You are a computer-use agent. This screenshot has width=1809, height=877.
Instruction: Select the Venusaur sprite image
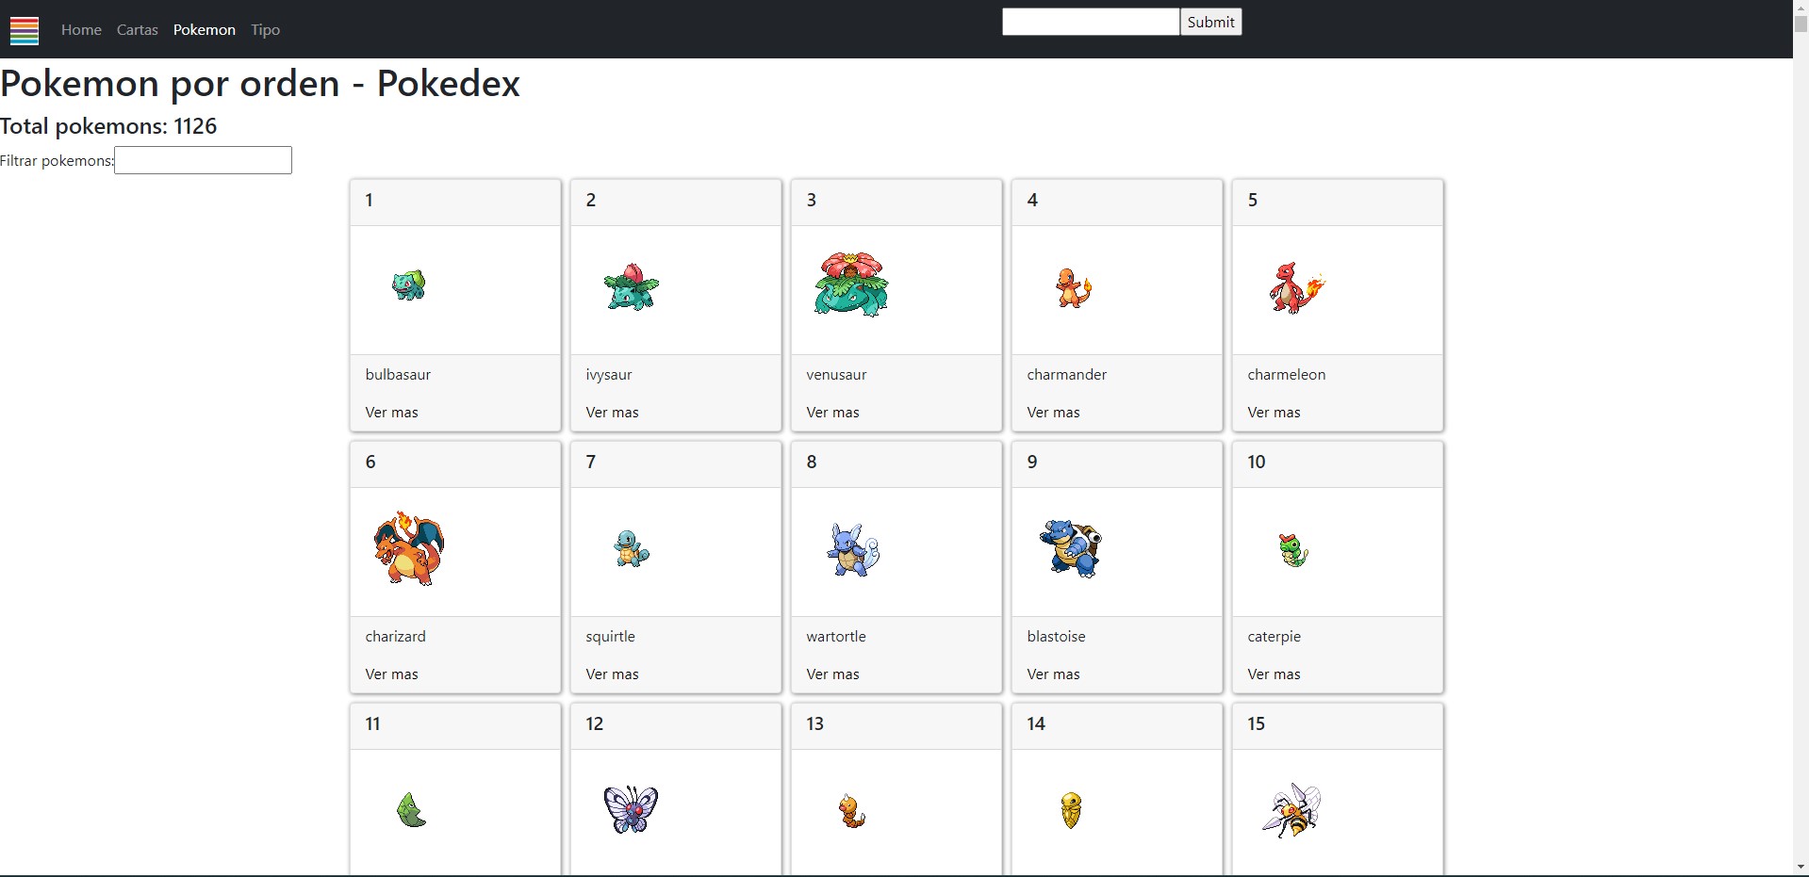pos(850,284)
